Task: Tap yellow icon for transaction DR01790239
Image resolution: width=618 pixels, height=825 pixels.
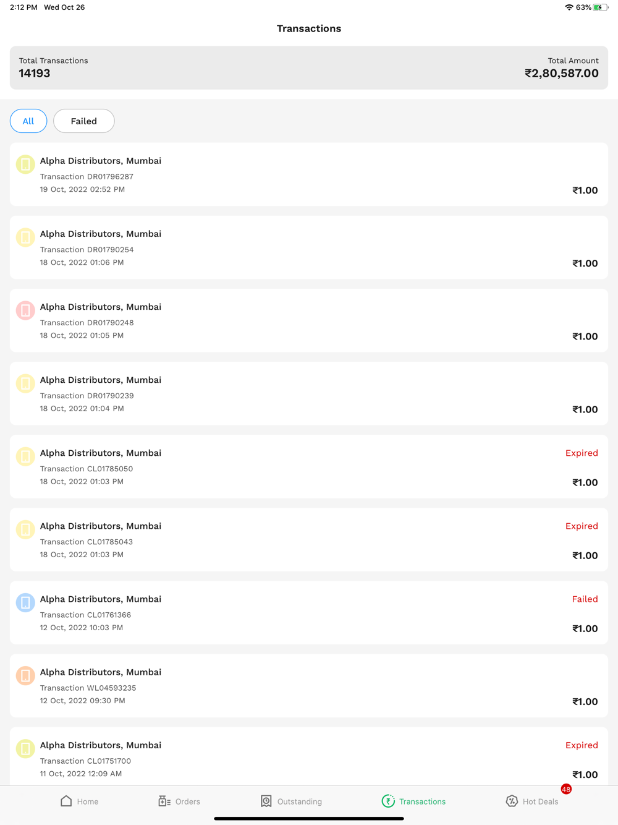Action: tap(25, 383)
